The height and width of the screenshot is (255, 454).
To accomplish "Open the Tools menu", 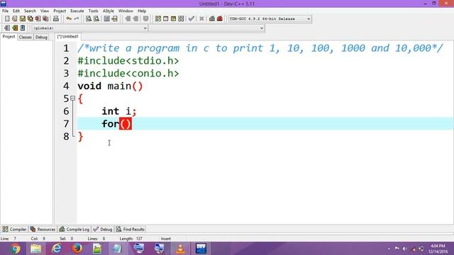I will click(93, 11).
